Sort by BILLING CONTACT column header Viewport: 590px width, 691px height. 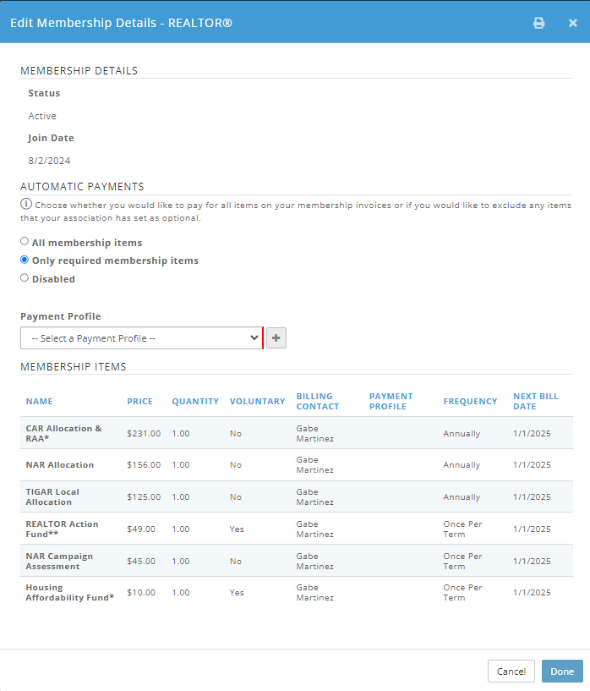click(318, 402)
